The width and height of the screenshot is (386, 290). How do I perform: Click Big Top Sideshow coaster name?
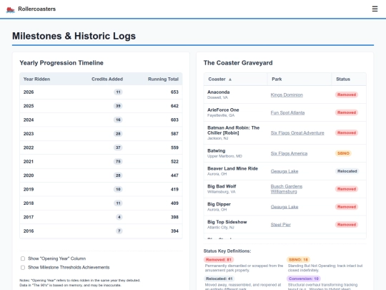[227, 222]
